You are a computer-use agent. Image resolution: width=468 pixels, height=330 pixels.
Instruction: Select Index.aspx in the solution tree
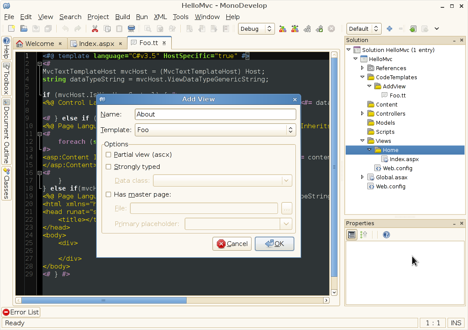point(404,159)
